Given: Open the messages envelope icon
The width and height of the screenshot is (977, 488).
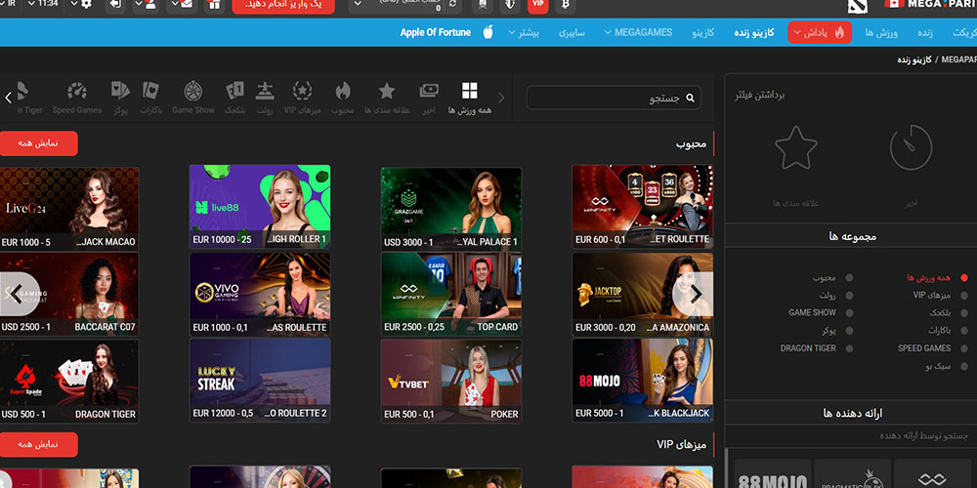Looking at the screenshot, I should [x=185, y=5].
